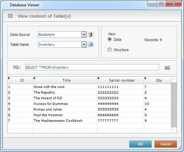
Task: Sort by Qty column arrow icon
Action: tap(145, 78)
